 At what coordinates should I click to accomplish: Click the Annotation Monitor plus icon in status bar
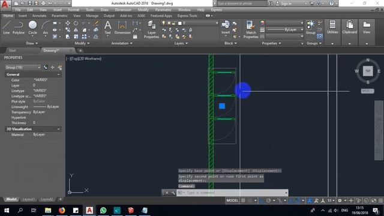point(351,200)
